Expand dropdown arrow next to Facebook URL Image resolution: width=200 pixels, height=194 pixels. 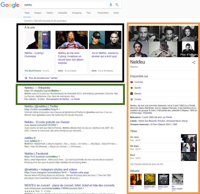point(59,157)
